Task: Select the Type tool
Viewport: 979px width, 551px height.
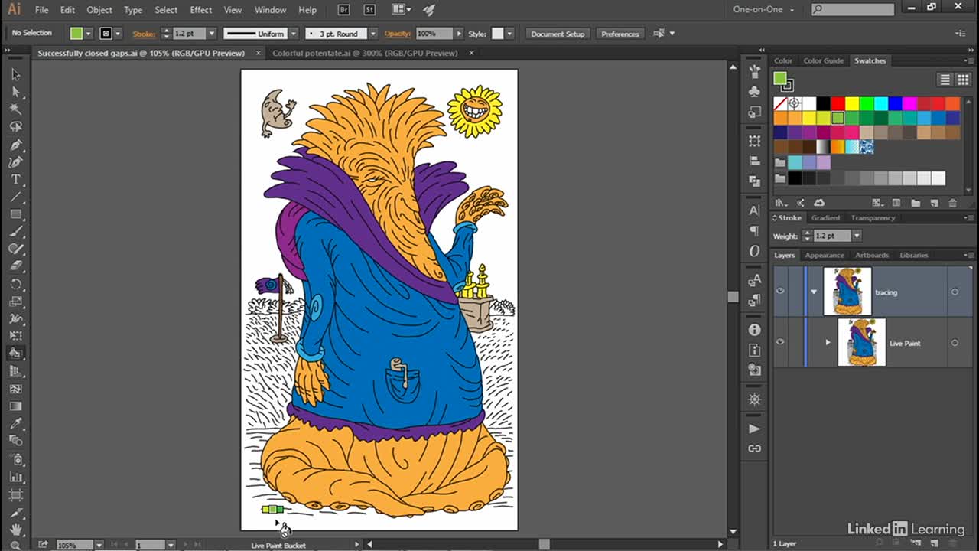Action: click(x=15, y=179)
